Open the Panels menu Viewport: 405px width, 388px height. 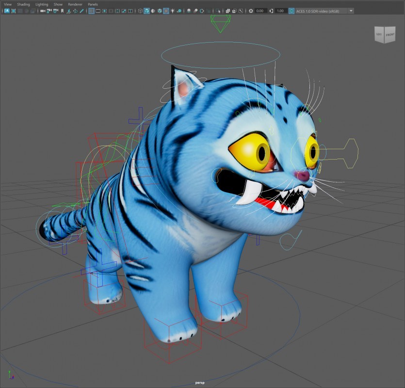point(93,4)
